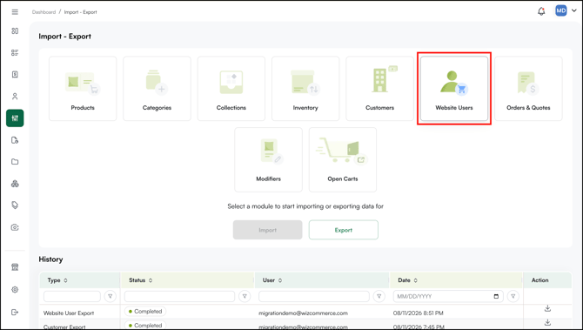Viewport: 583px width, 330px height.
Task: Sort history by Status column
Action: [x=151, y=280]
